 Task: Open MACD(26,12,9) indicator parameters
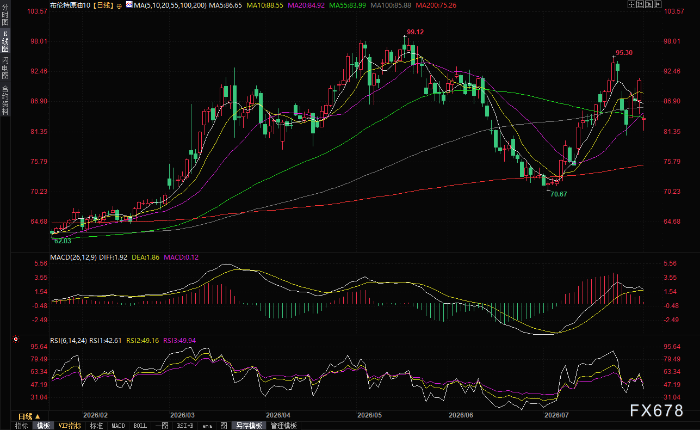click(72, 256)
